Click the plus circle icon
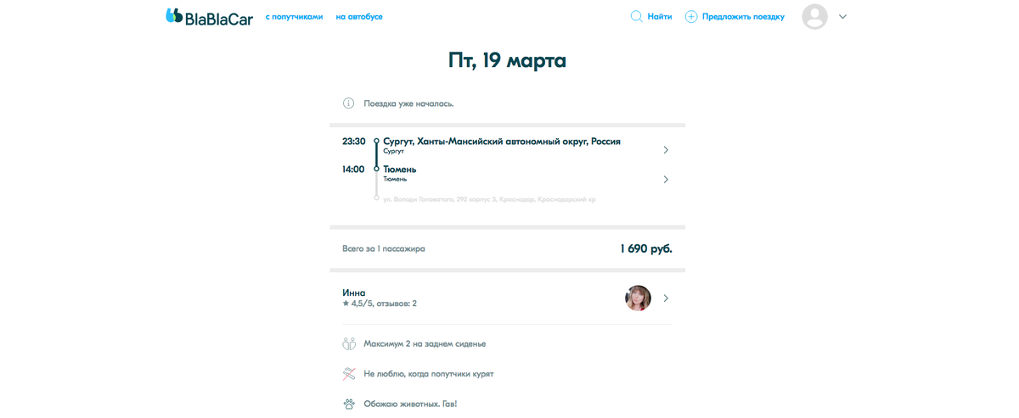 [691, 17]
